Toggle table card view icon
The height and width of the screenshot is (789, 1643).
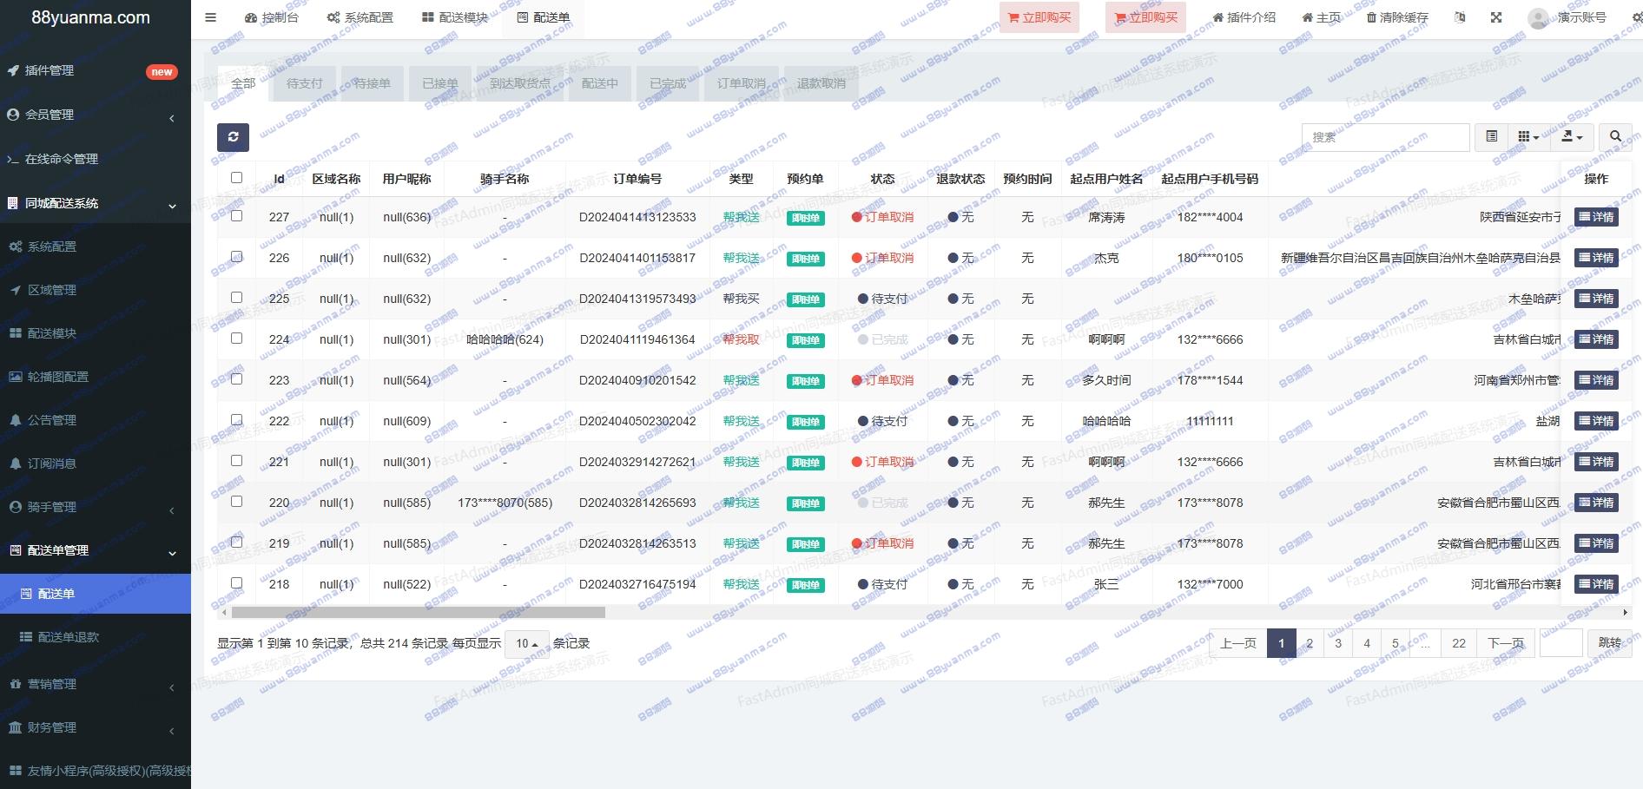pos(1491,137)
